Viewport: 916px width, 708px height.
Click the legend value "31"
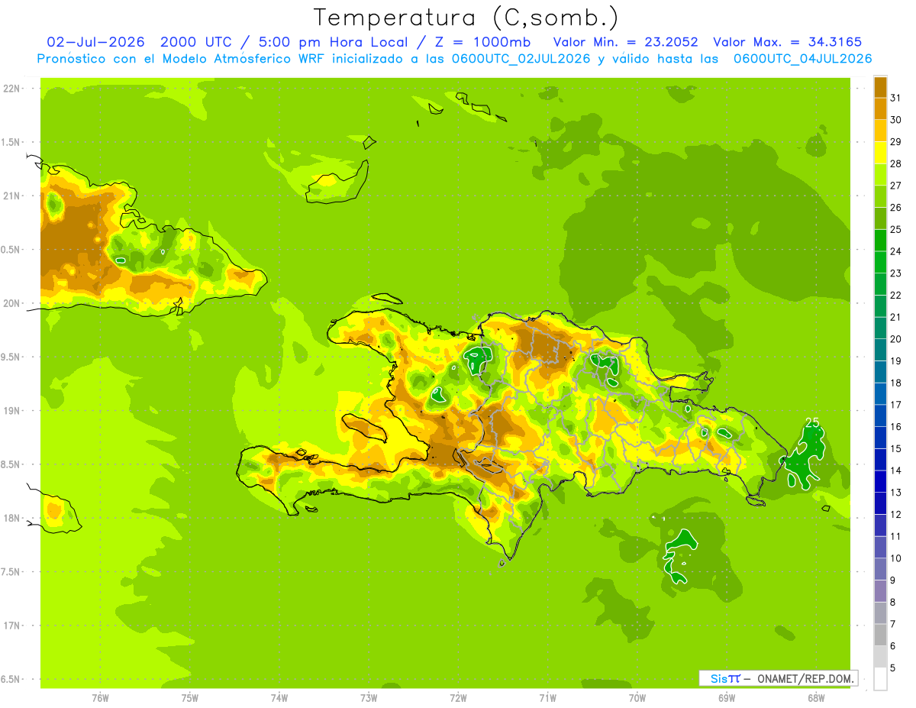(x=896, y=98)
